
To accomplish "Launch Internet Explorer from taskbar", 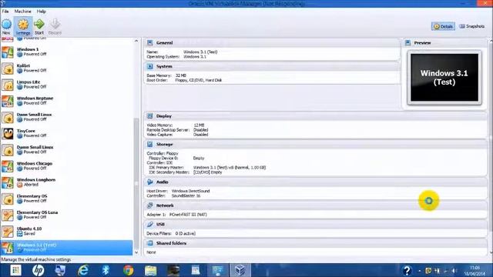I will tap(83, 270).
